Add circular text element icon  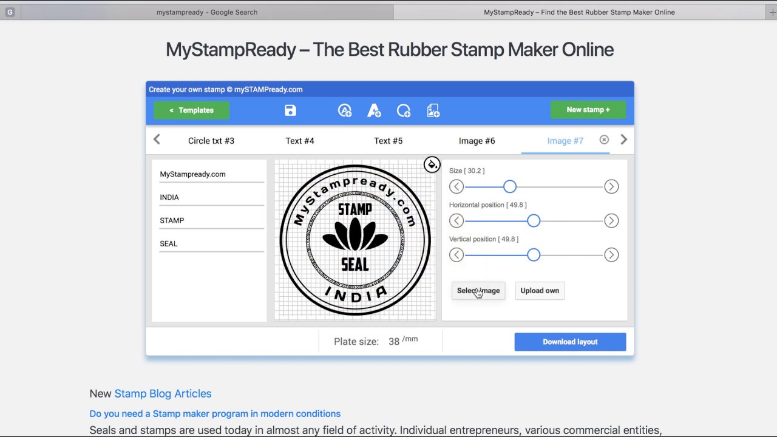coord(345,110)
